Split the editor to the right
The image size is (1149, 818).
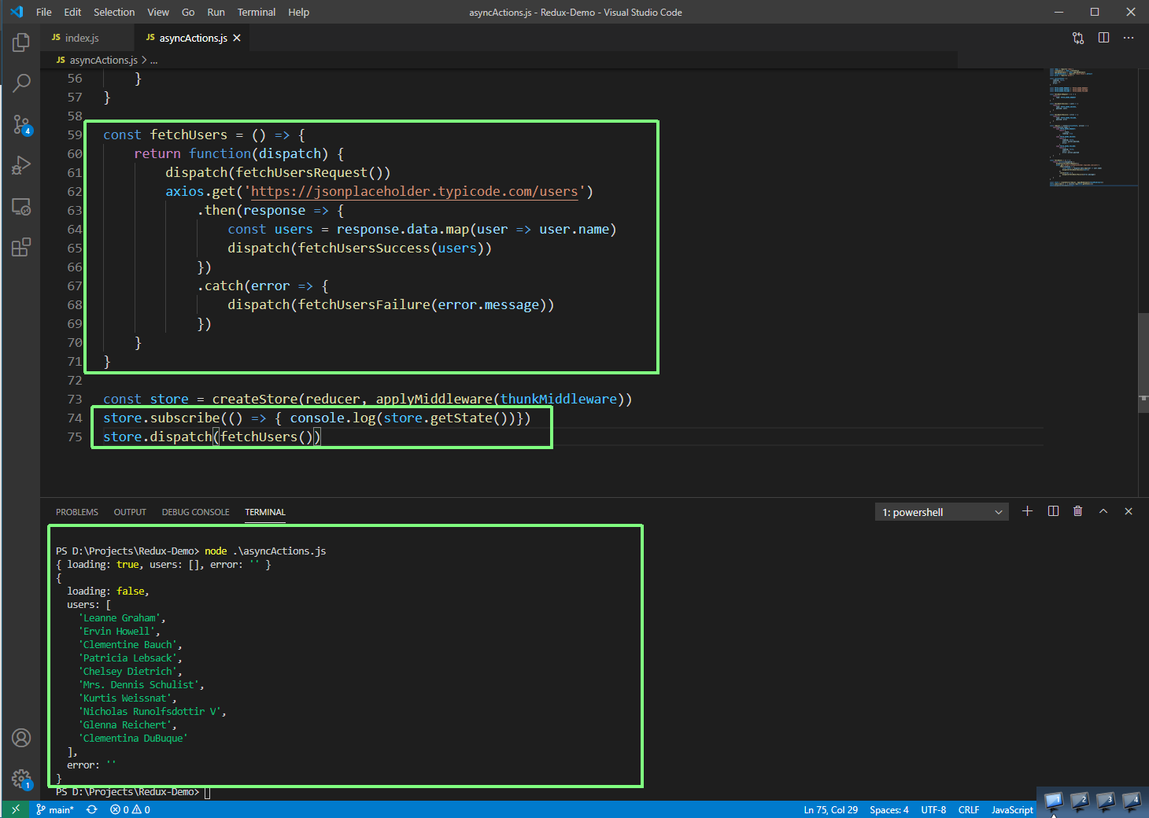point(1103,38)
